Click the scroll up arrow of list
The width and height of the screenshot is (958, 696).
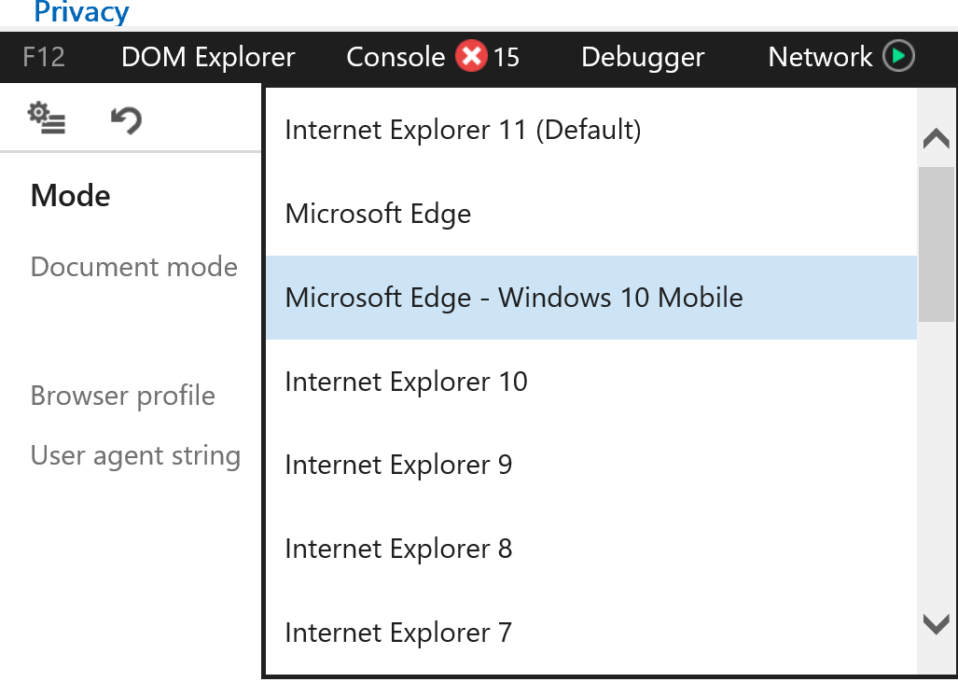pyautogui.click(x=936, y=139)
